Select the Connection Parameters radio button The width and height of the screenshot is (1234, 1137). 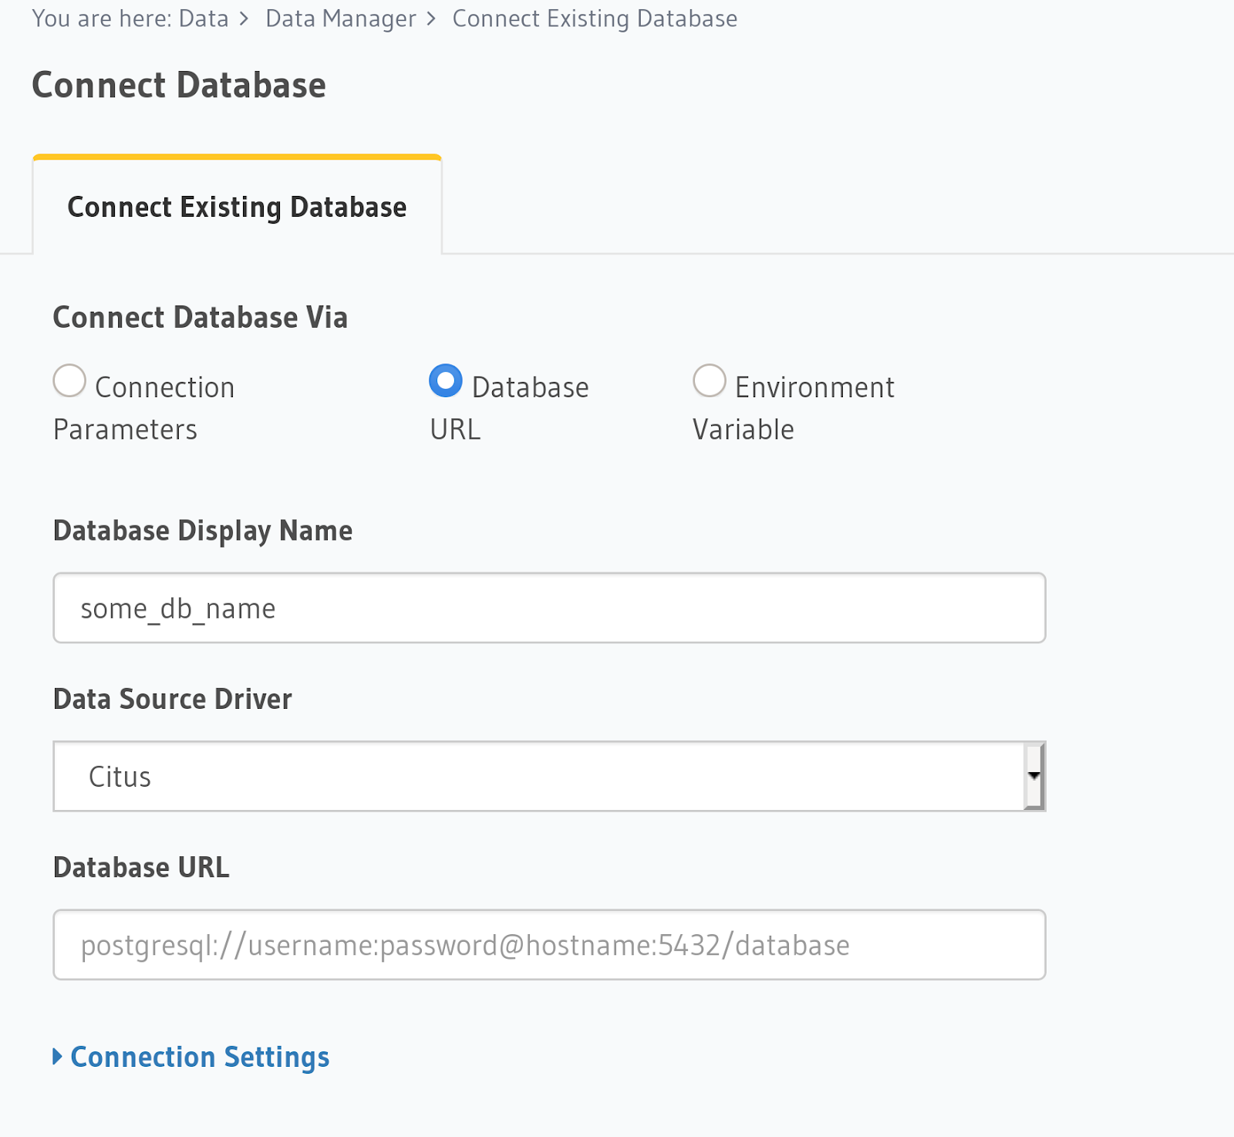point(69,381)
